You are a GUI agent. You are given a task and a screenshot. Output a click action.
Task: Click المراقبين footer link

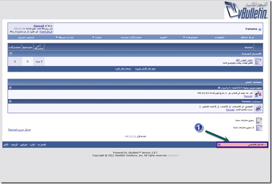pyautogui.click(x=24, y=145)
